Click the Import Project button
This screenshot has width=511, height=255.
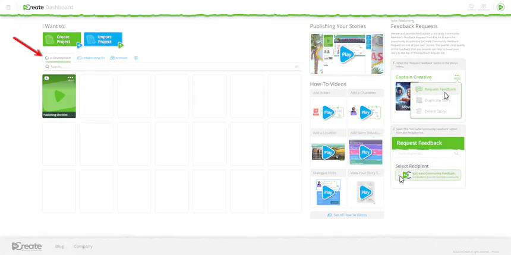(x=103, y=39)
